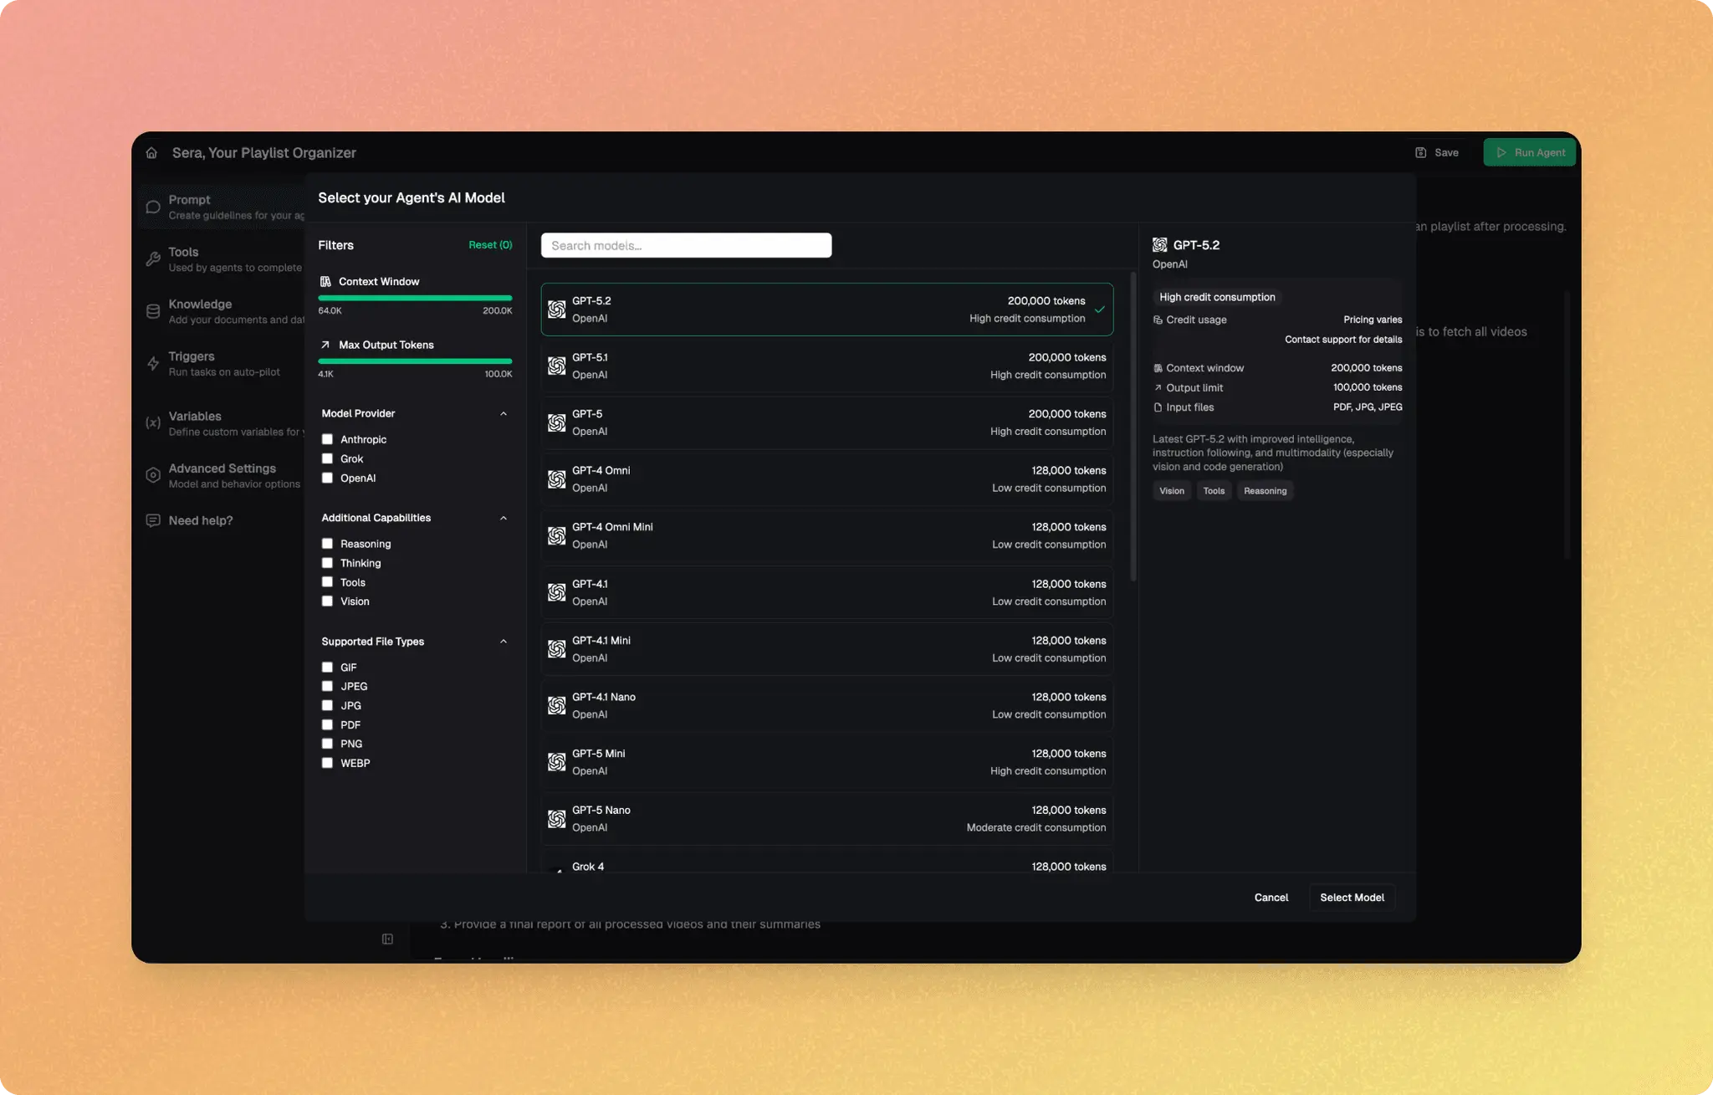Open the Prompt section in sidebar
Screen dimensions: 1713x1095
tap(223, 207)
